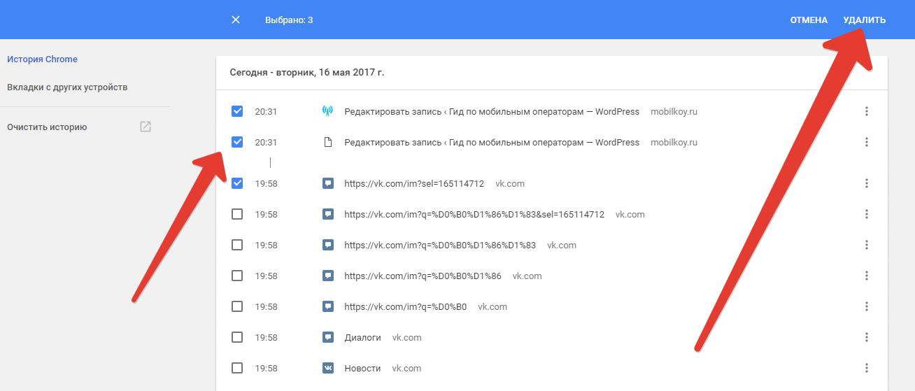
Task: Open Вкладки с других устройств
Action: click(67, 87)
